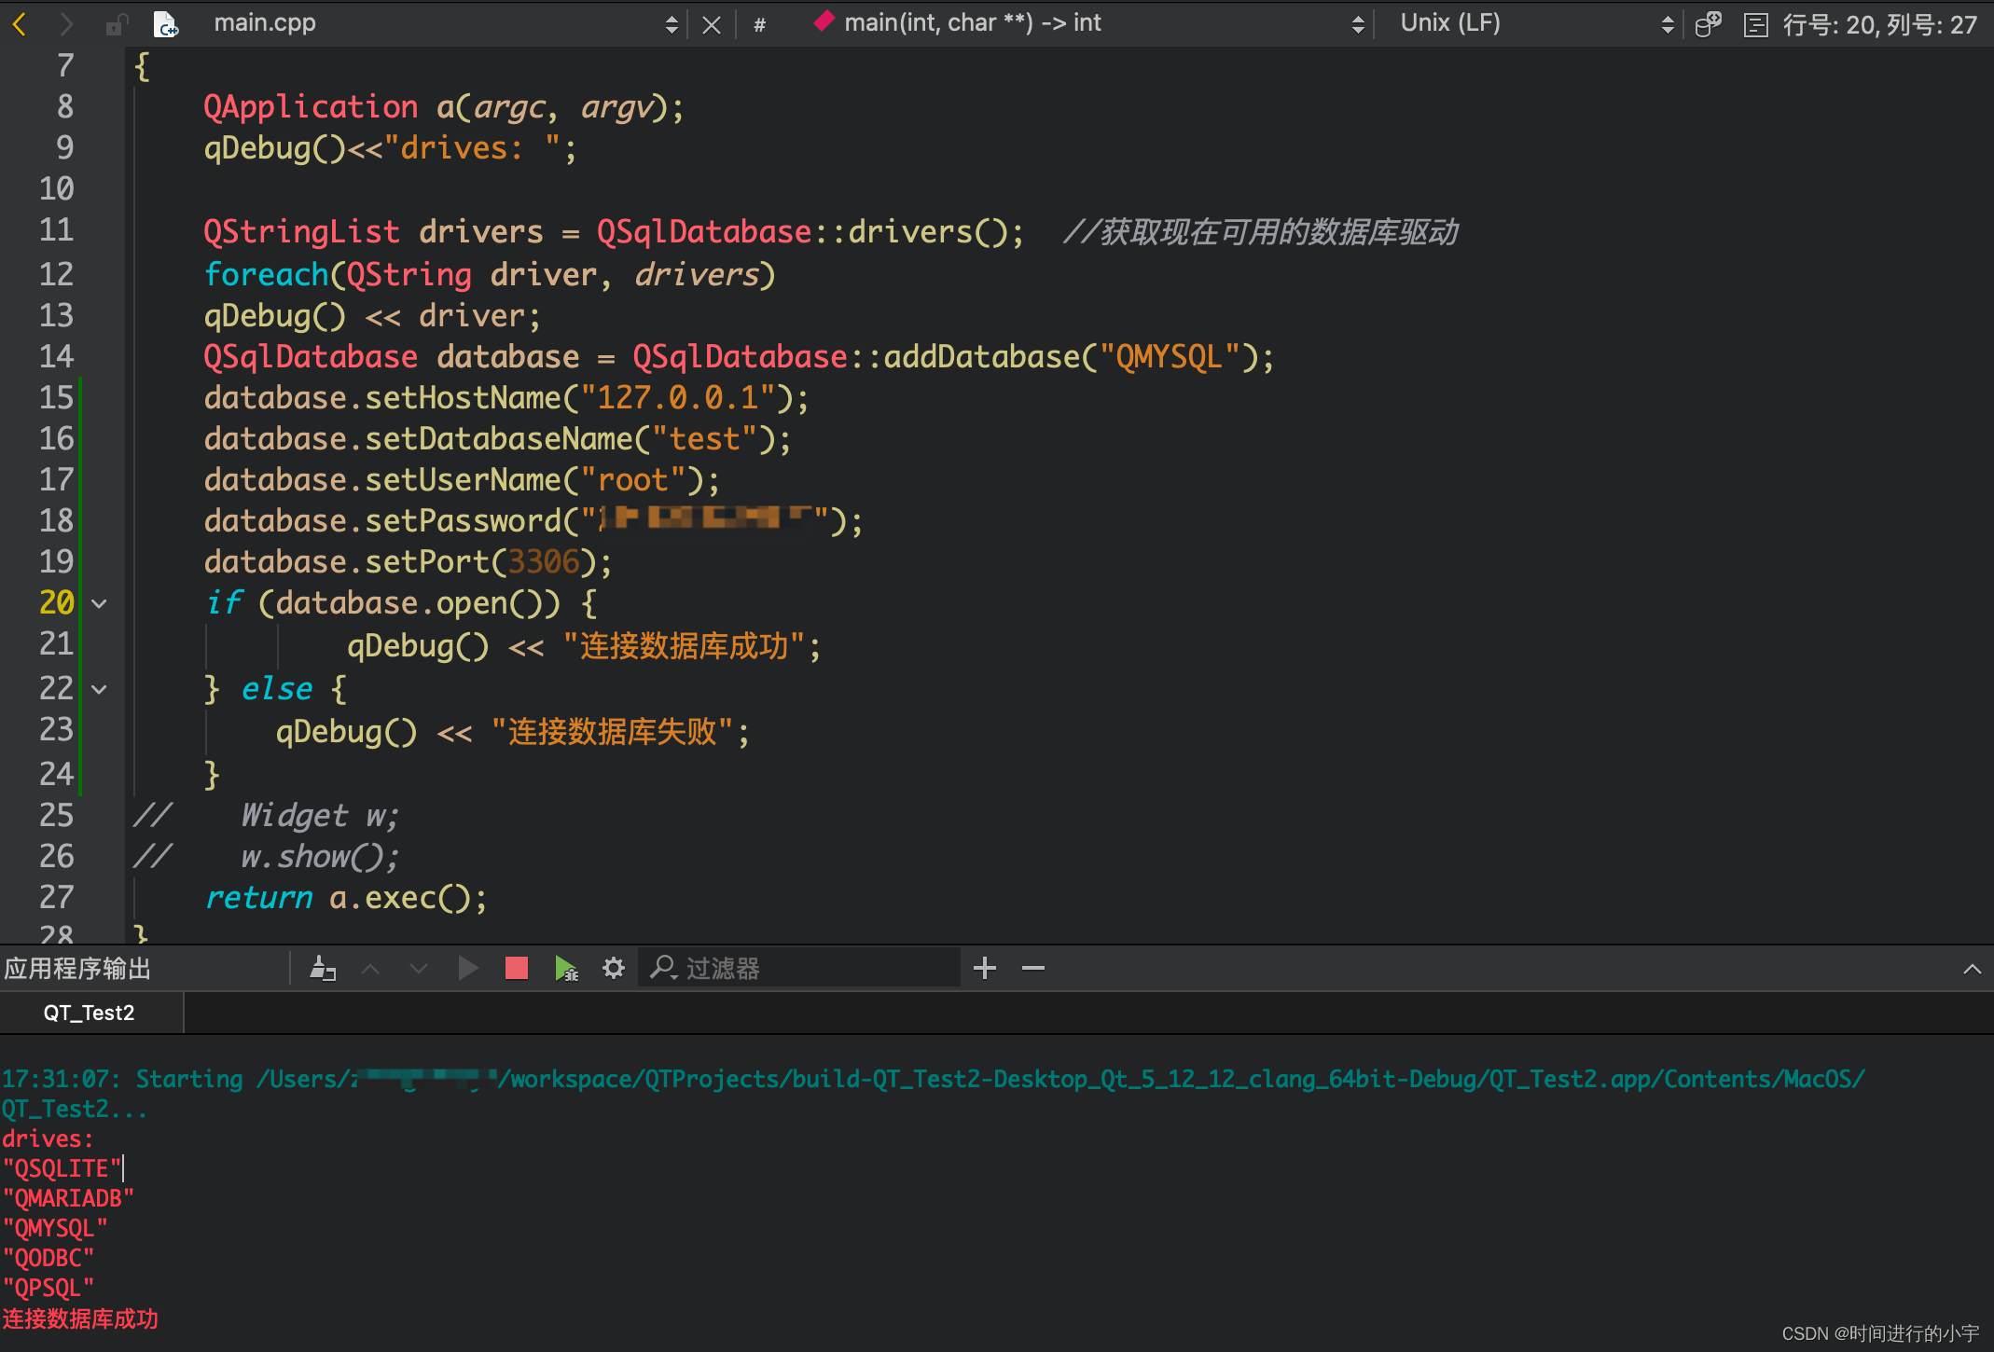Screen dimensions: 1994x1352
Task: Collapse the if block at line 20
Action: click(99, 603)
